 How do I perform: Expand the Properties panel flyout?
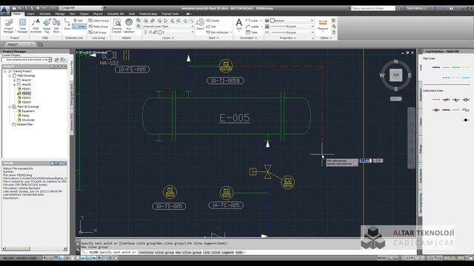[288, 38]
